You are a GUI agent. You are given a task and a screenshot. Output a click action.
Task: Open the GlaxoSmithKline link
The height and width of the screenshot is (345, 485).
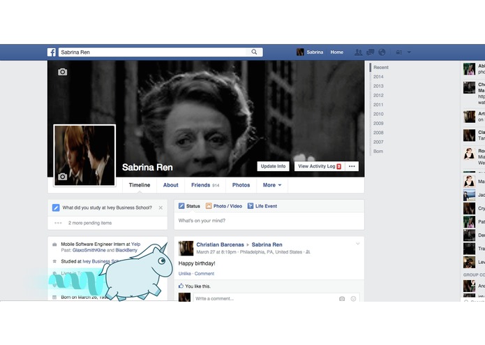(x=89, y=250)
